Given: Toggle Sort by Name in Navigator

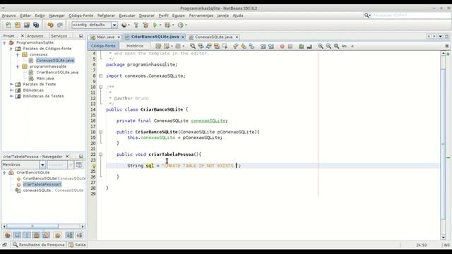Looking at the screenshot, I should click(69, 235).
